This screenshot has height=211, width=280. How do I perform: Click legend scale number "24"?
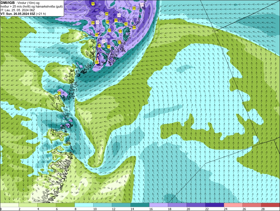point(225,209)
